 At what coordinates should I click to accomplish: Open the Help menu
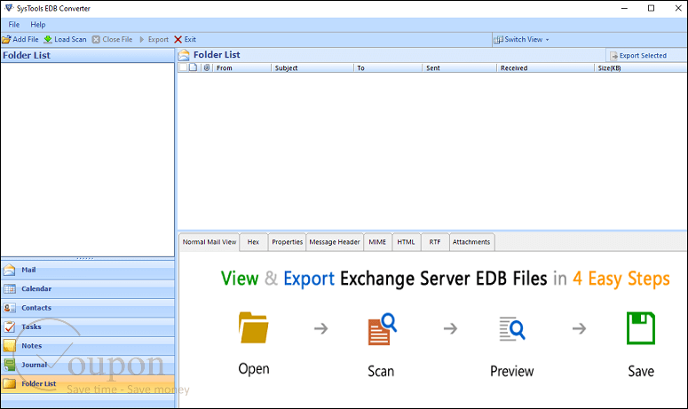point(38,25)
